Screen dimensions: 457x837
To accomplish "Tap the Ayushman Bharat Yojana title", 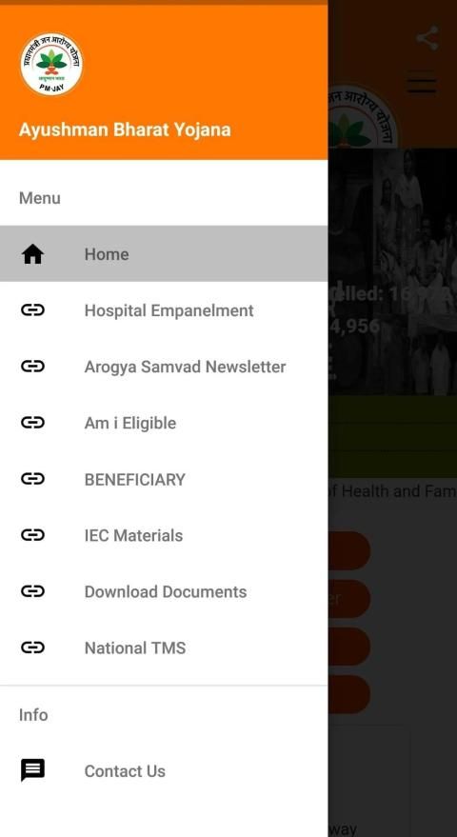I will 125,130.
